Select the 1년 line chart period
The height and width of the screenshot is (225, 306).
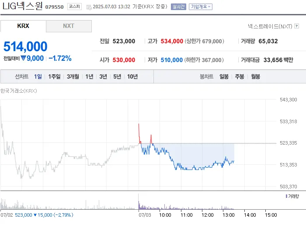pos(89,76)
